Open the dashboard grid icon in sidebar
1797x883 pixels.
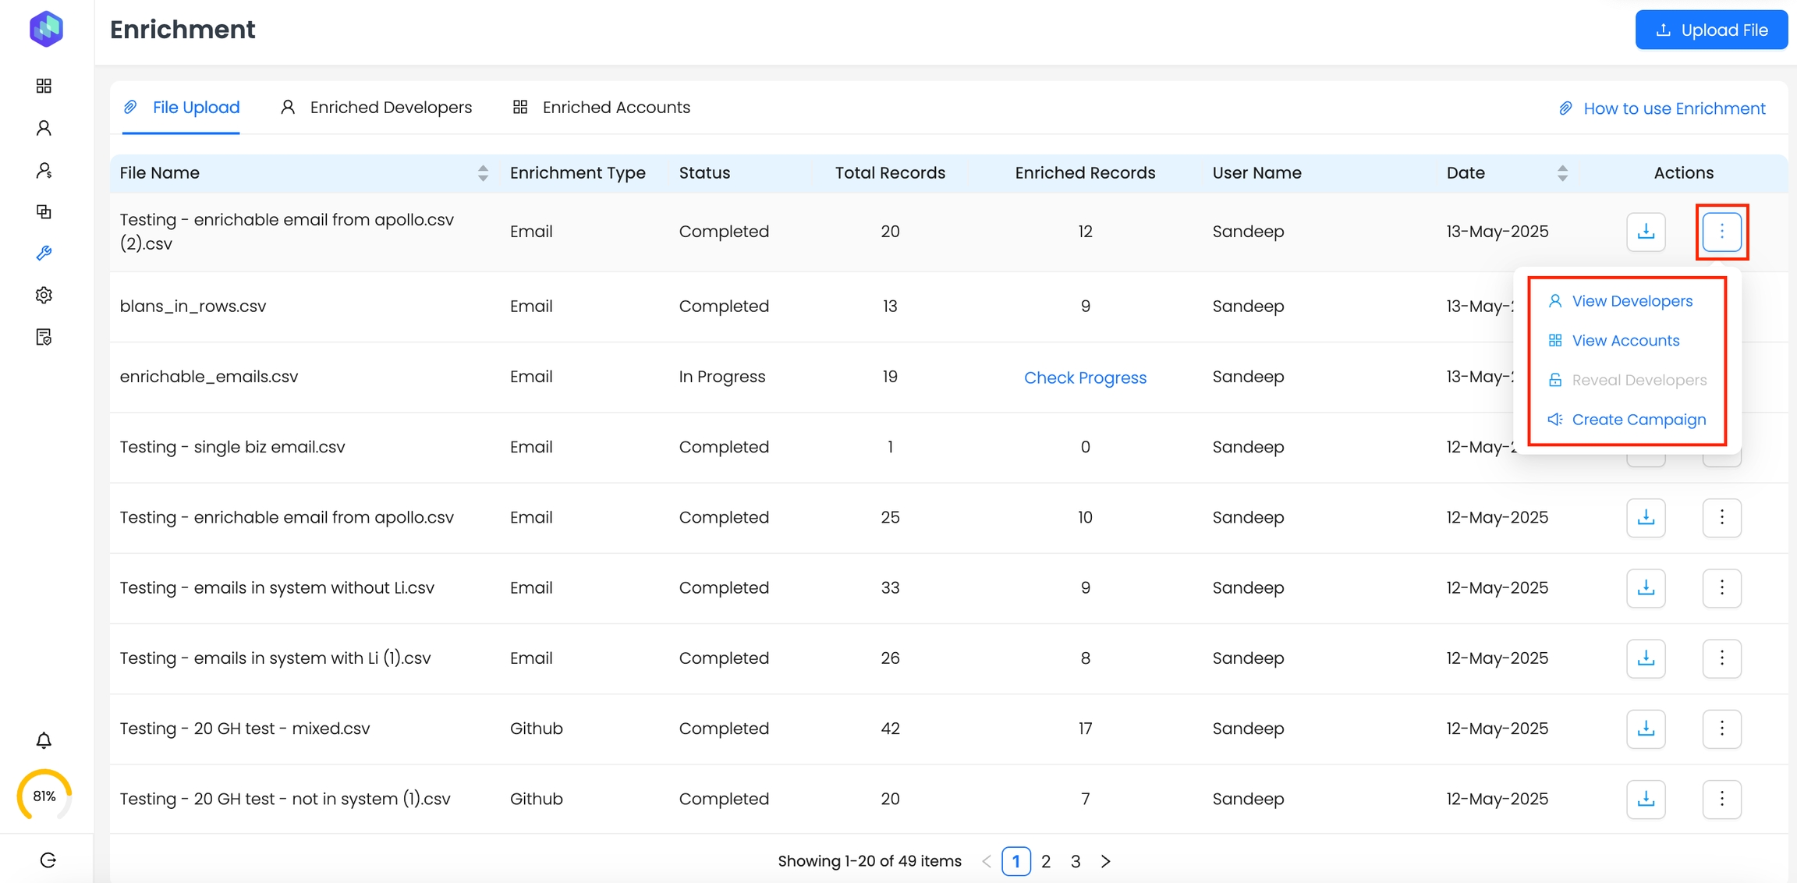[x=44, y=86]
